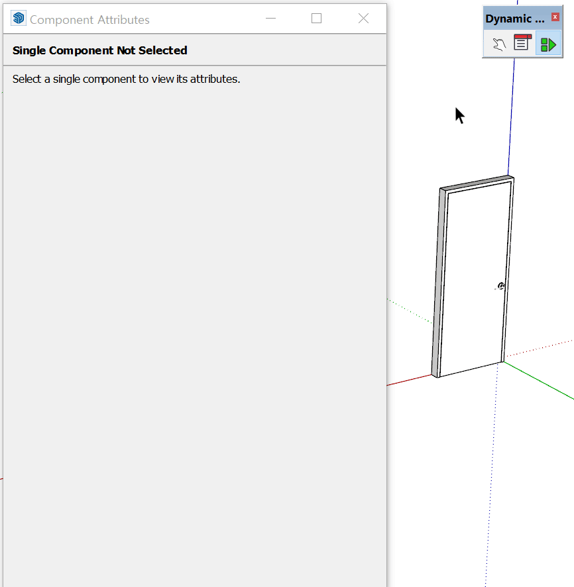Click the door handle on the model

click(500, 287)
